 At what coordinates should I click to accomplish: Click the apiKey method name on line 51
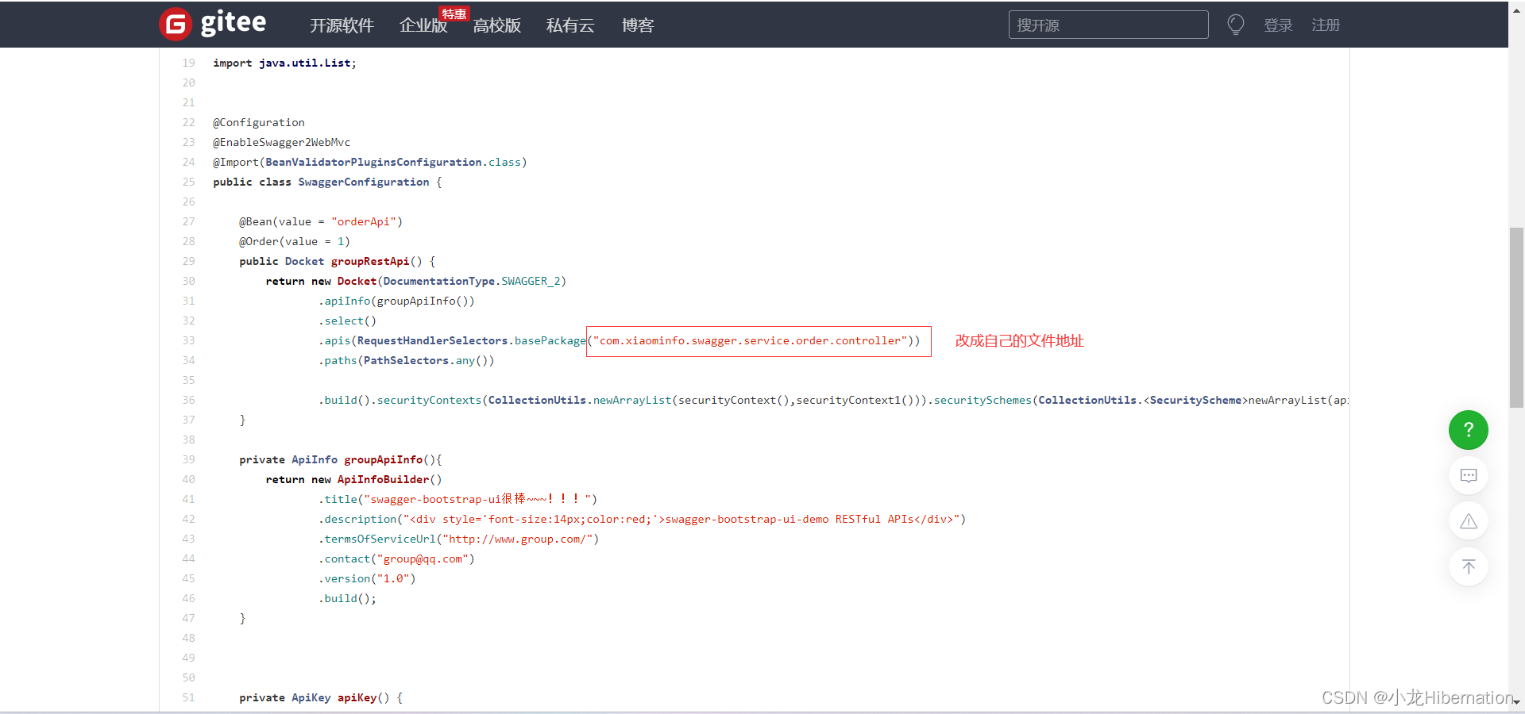click(x=357, y=697)
